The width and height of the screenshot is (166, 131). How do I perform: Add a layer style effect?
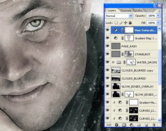pos(117,125)
